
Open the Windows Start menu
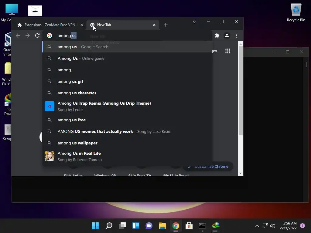click(95, 226)
